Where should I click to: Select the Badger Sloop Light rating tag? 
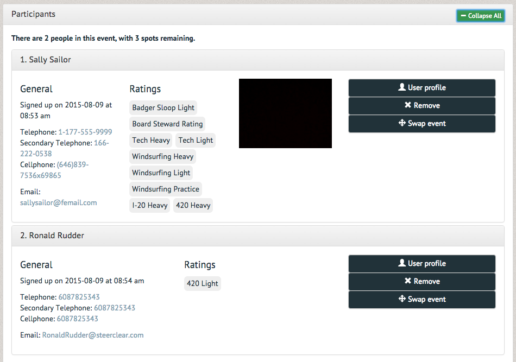[x=163, y=107]
